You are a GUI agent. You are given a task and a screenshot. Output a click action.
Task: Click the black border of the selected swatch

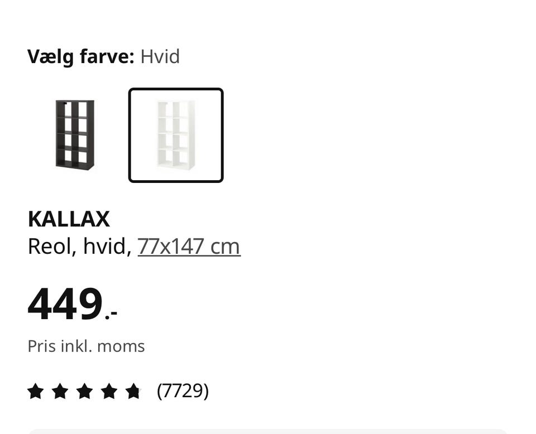130,135
